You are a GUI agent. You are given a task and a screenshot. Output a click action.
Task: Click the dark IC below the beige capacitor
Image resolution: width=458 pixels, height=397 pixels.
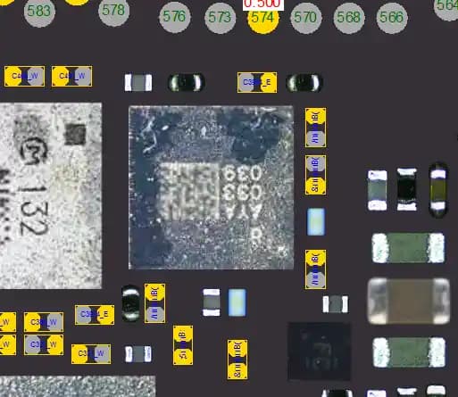(x=319, y=352)
